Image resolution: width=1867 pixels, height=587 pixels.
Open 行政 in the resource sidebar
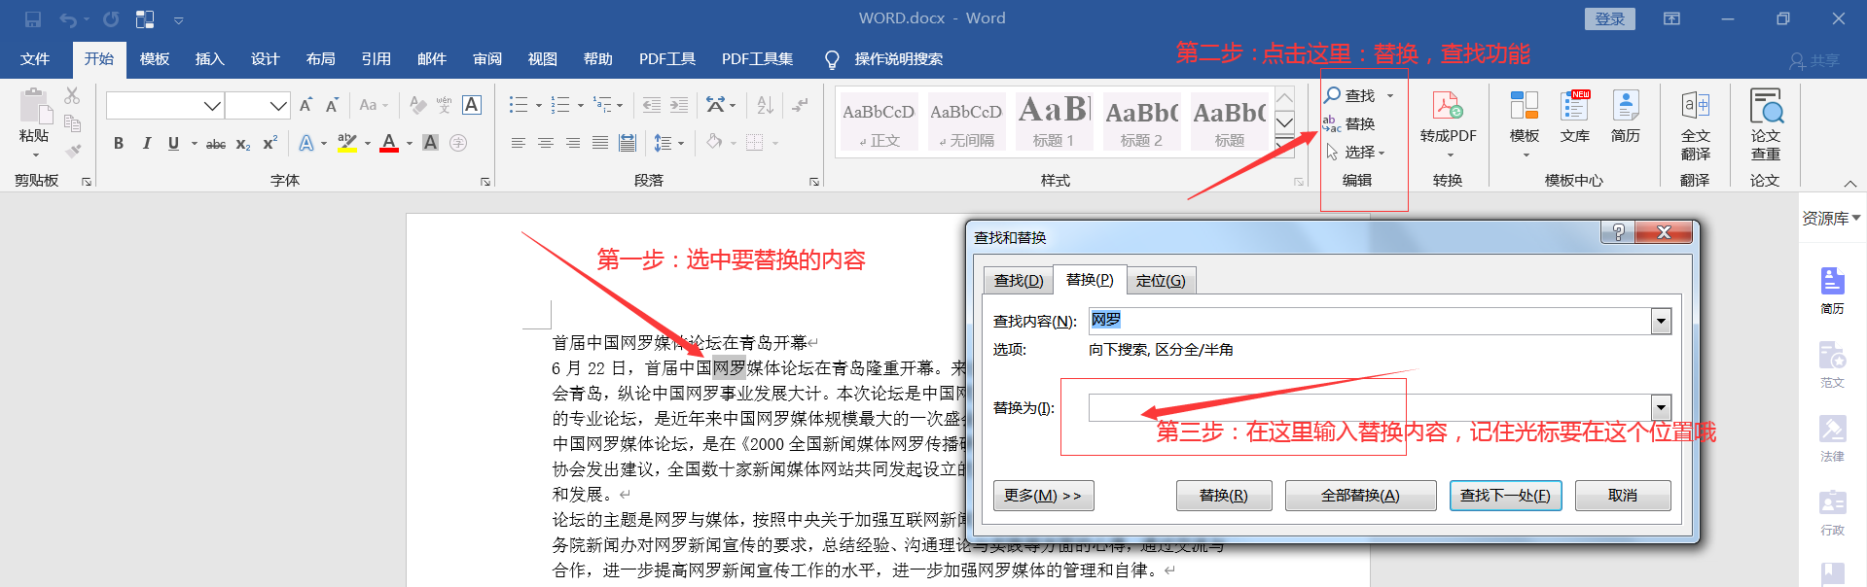(1832, 512)
